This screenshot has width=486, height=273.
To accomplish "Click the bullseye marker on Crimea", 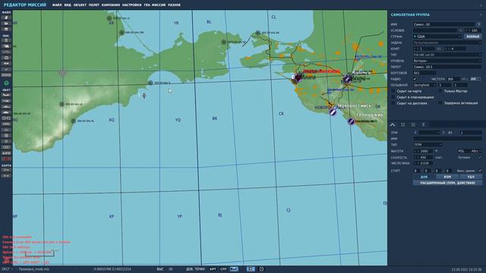I will pyautogui.click(x=62, y=73).
